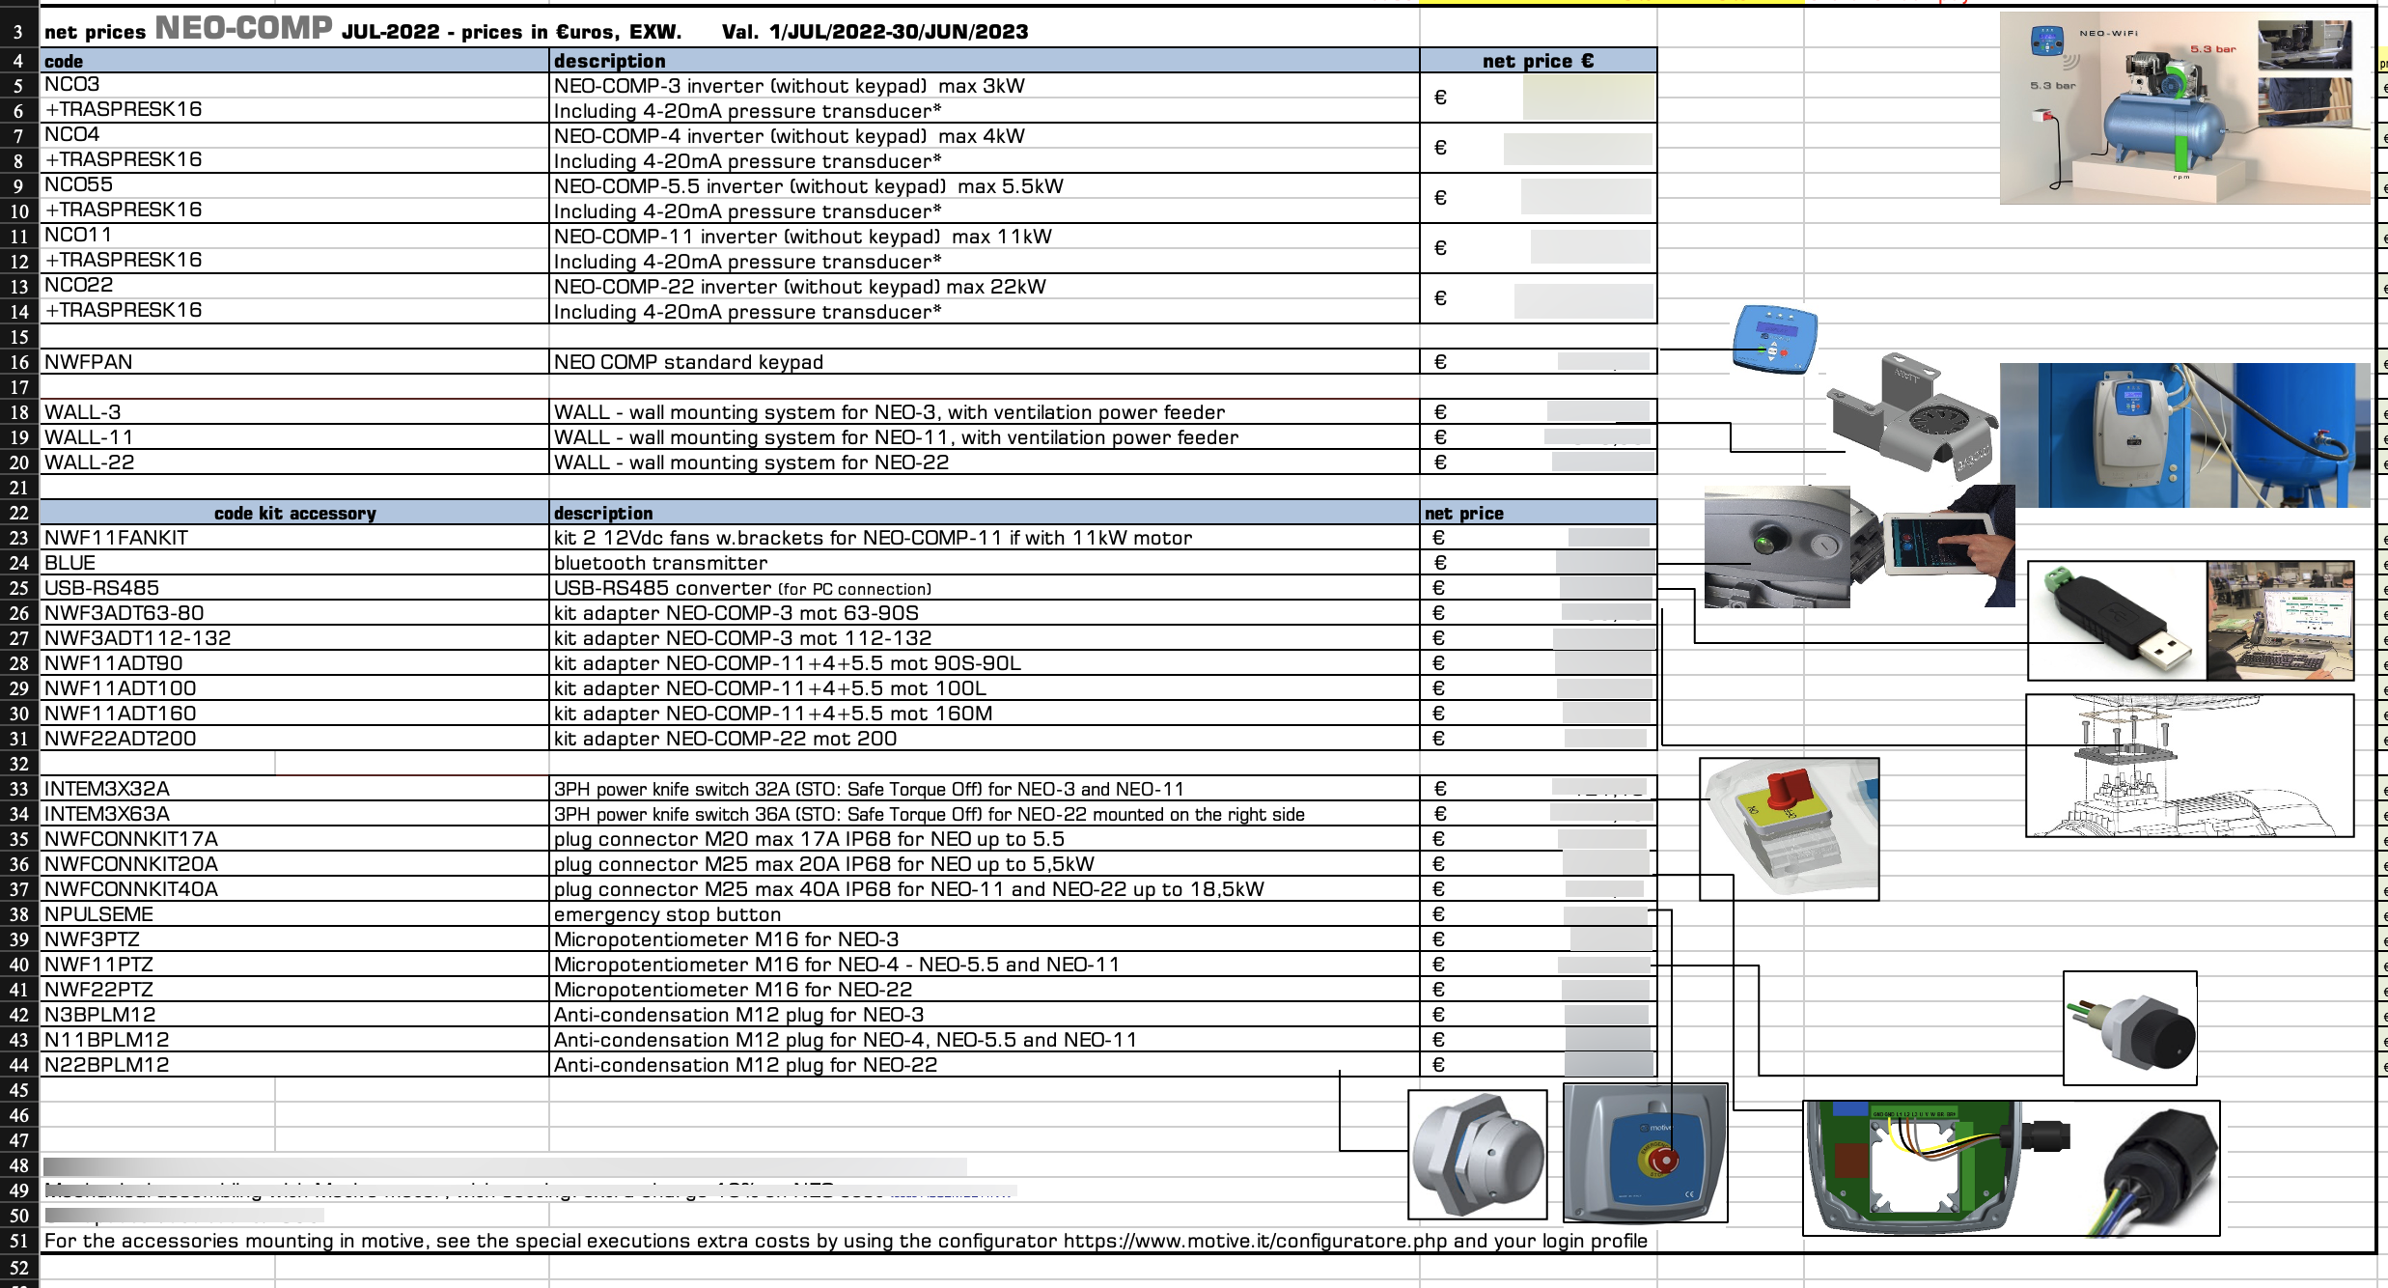2388x1288 pixels.
Task: Select the silver anti-condensation plug image
Action: click(x=1478, y=1155)
